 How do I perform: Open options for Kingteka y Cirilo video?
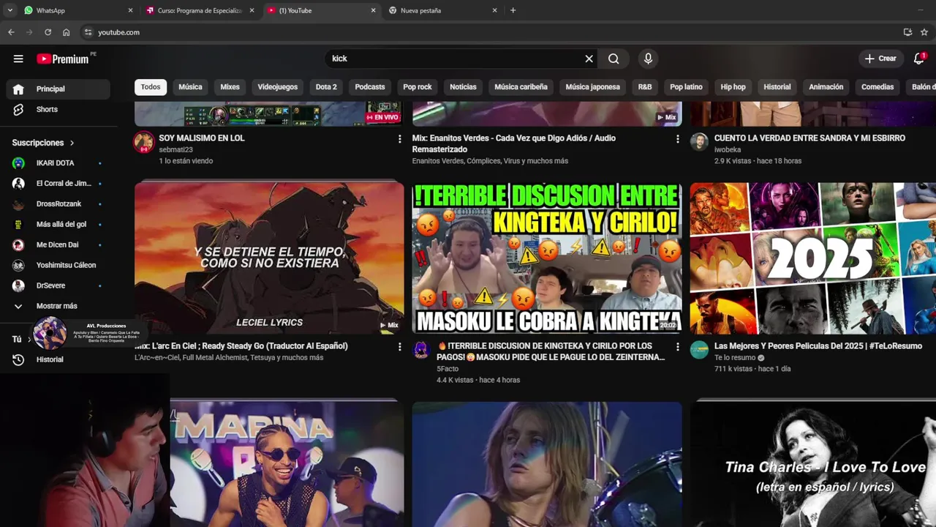677,346
